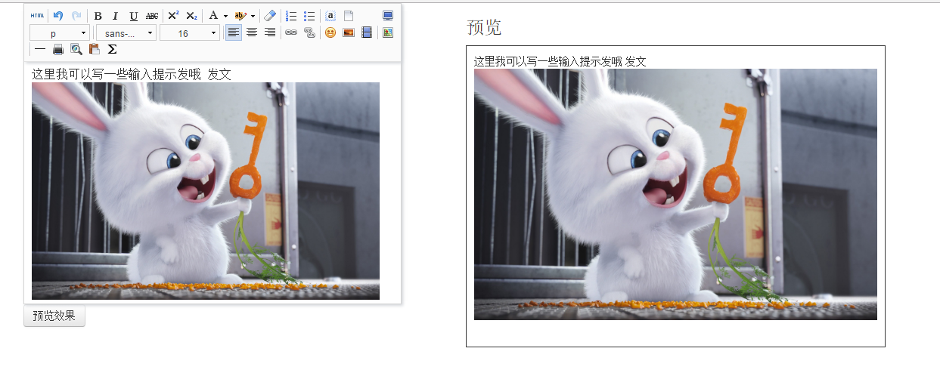The height and width of the screenshot is (373, 940).
Task: Open the font size dropdown showing 16
Action: [190, 32]
